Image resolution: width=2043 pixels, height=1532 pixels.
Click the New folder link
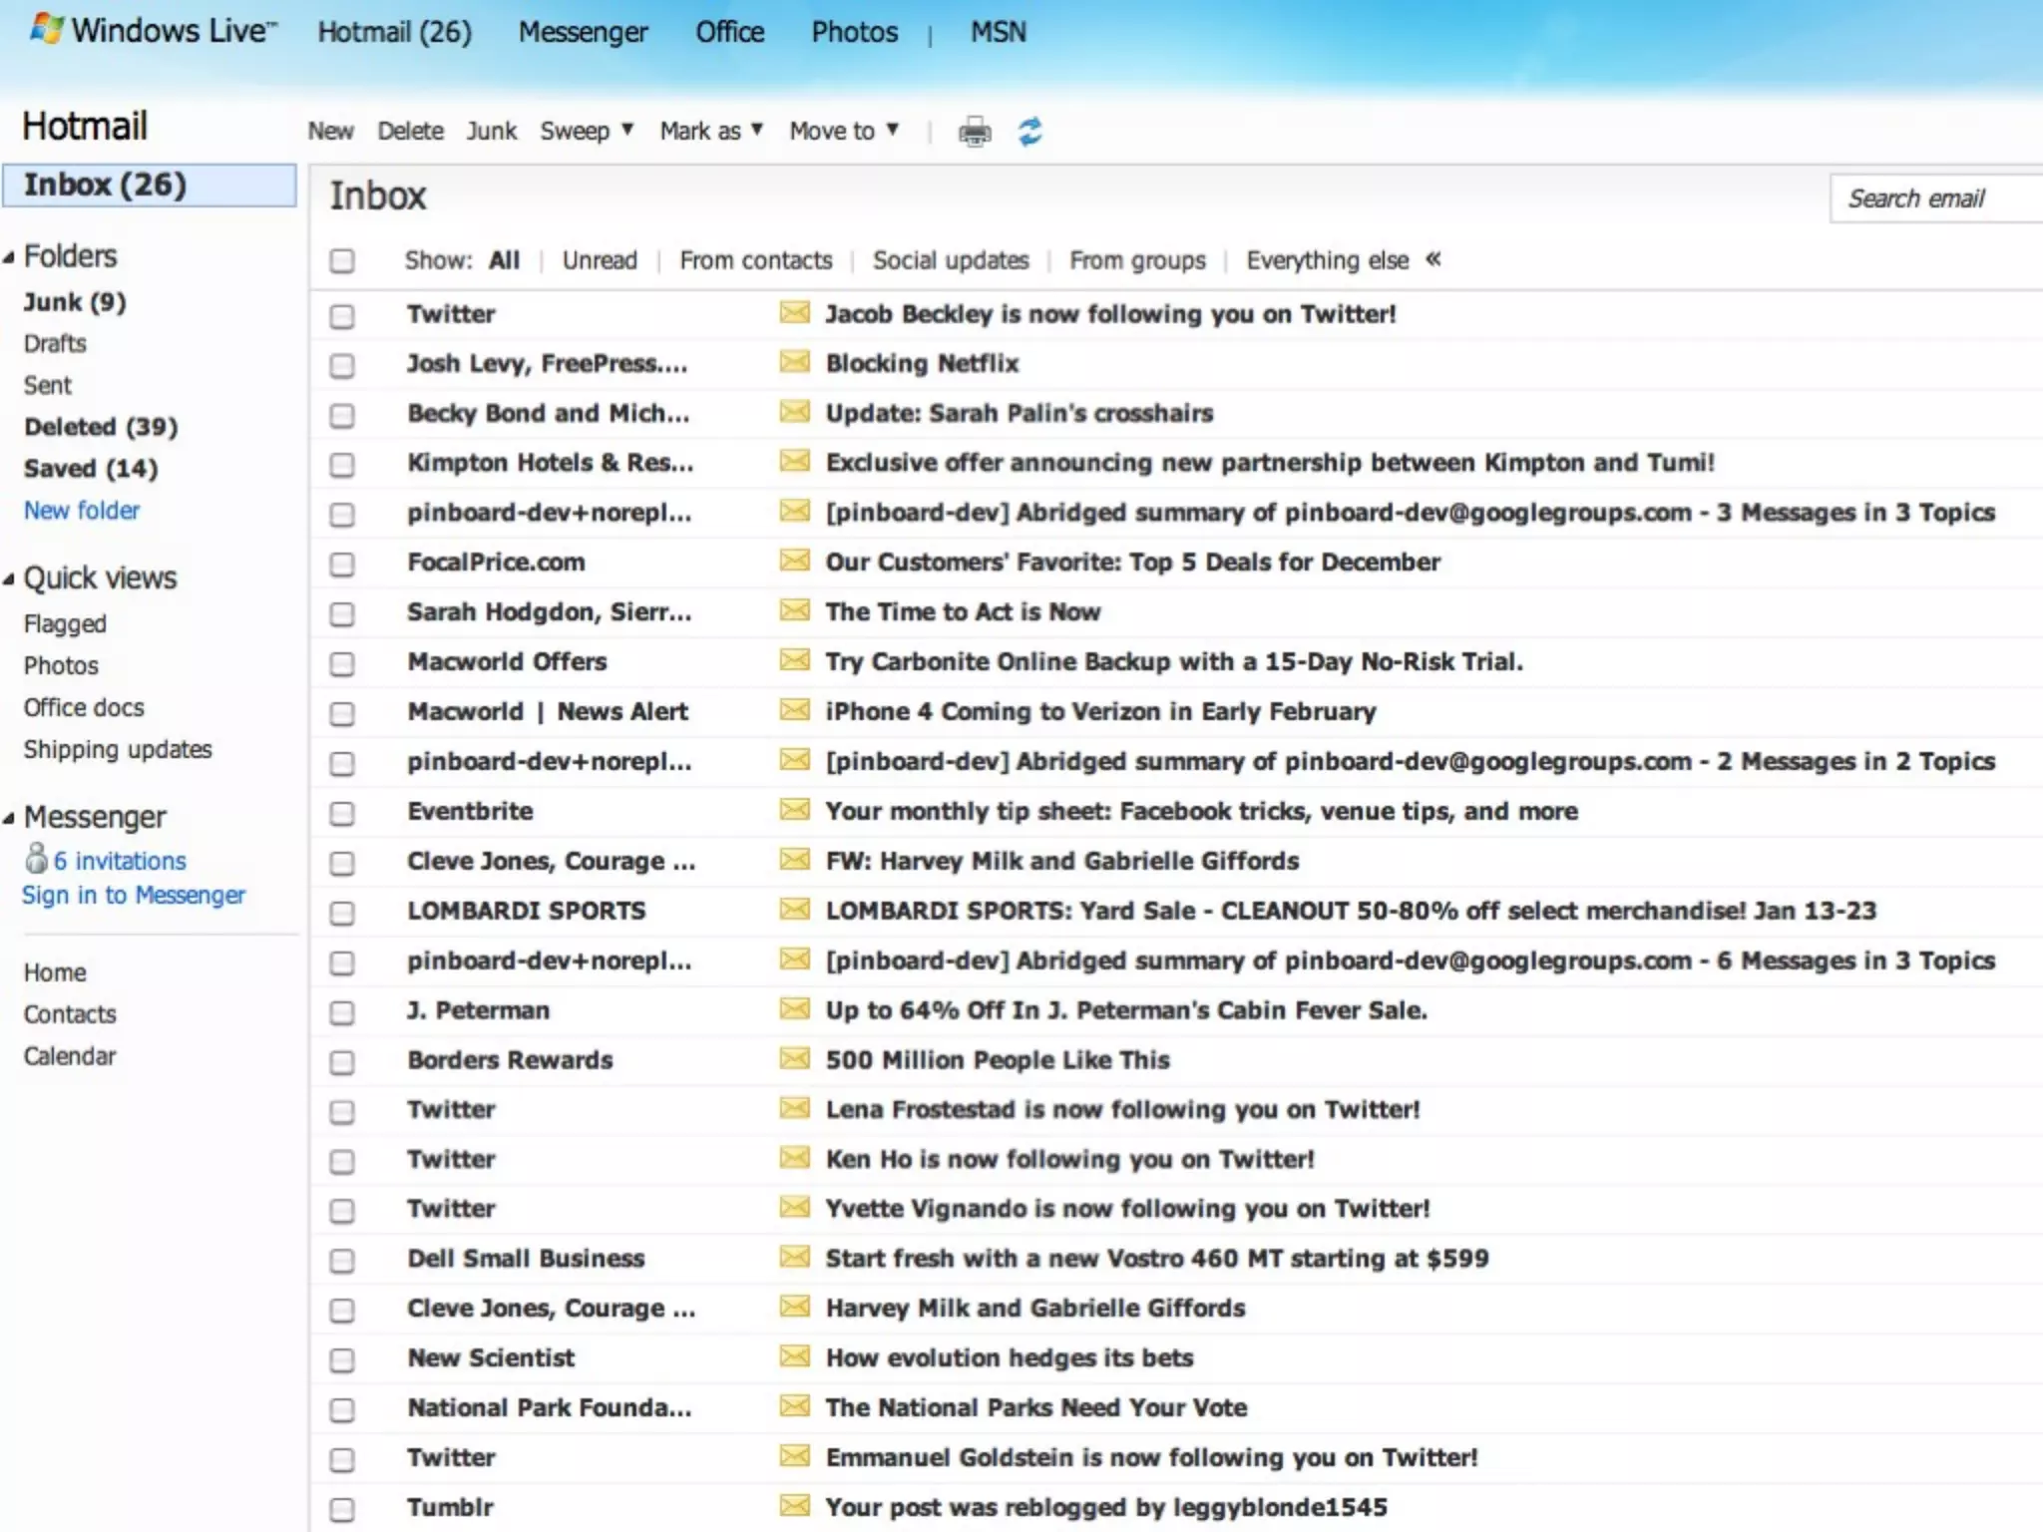[82, 511]
